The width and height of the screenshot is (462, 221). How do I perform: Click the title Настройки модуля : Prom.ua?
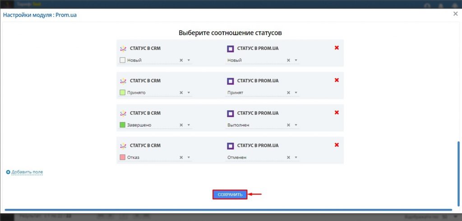40,15
